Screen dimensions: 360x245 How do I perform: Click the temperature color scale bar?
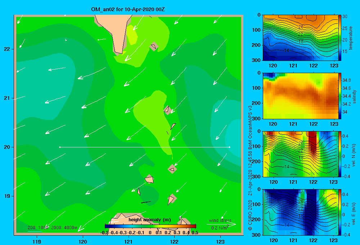[340, 38]
